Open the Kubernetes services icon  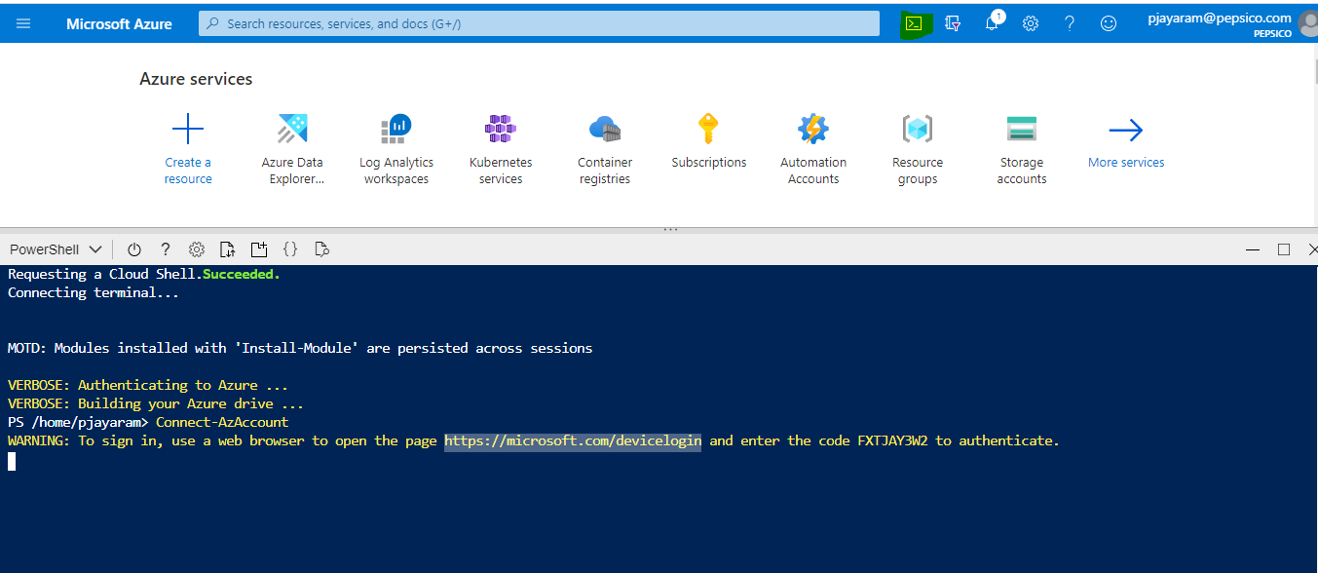point(501,129)
